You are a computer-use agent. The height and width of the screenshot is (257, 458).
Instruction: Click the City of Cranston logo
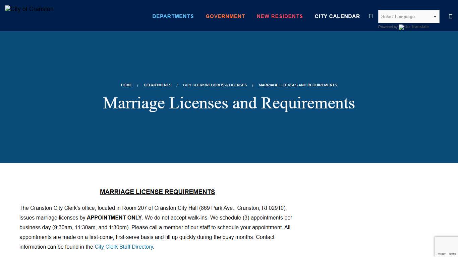[x=29, y=9]
